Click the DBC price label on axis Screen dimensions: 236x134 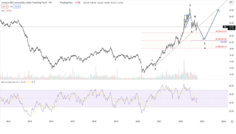click(x=225, y=27)
